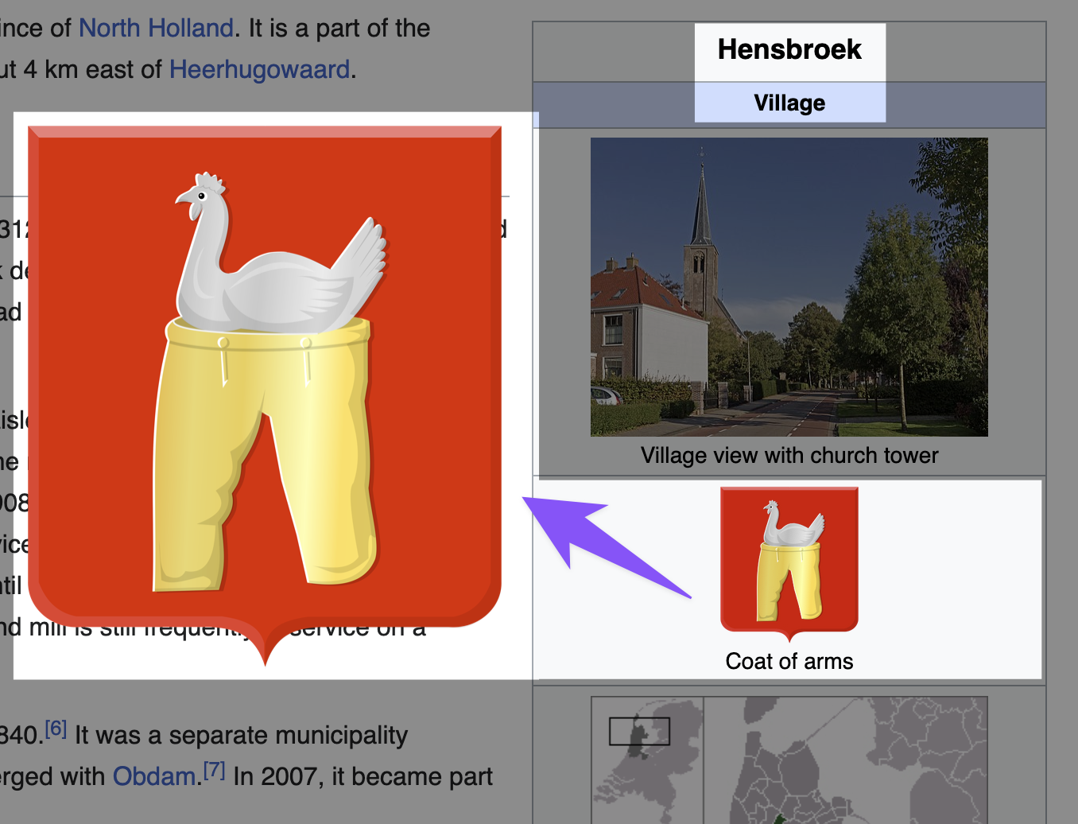Open the village church tower photo
This screenshot has width=1078, height=824.
[x=789, y=286]
